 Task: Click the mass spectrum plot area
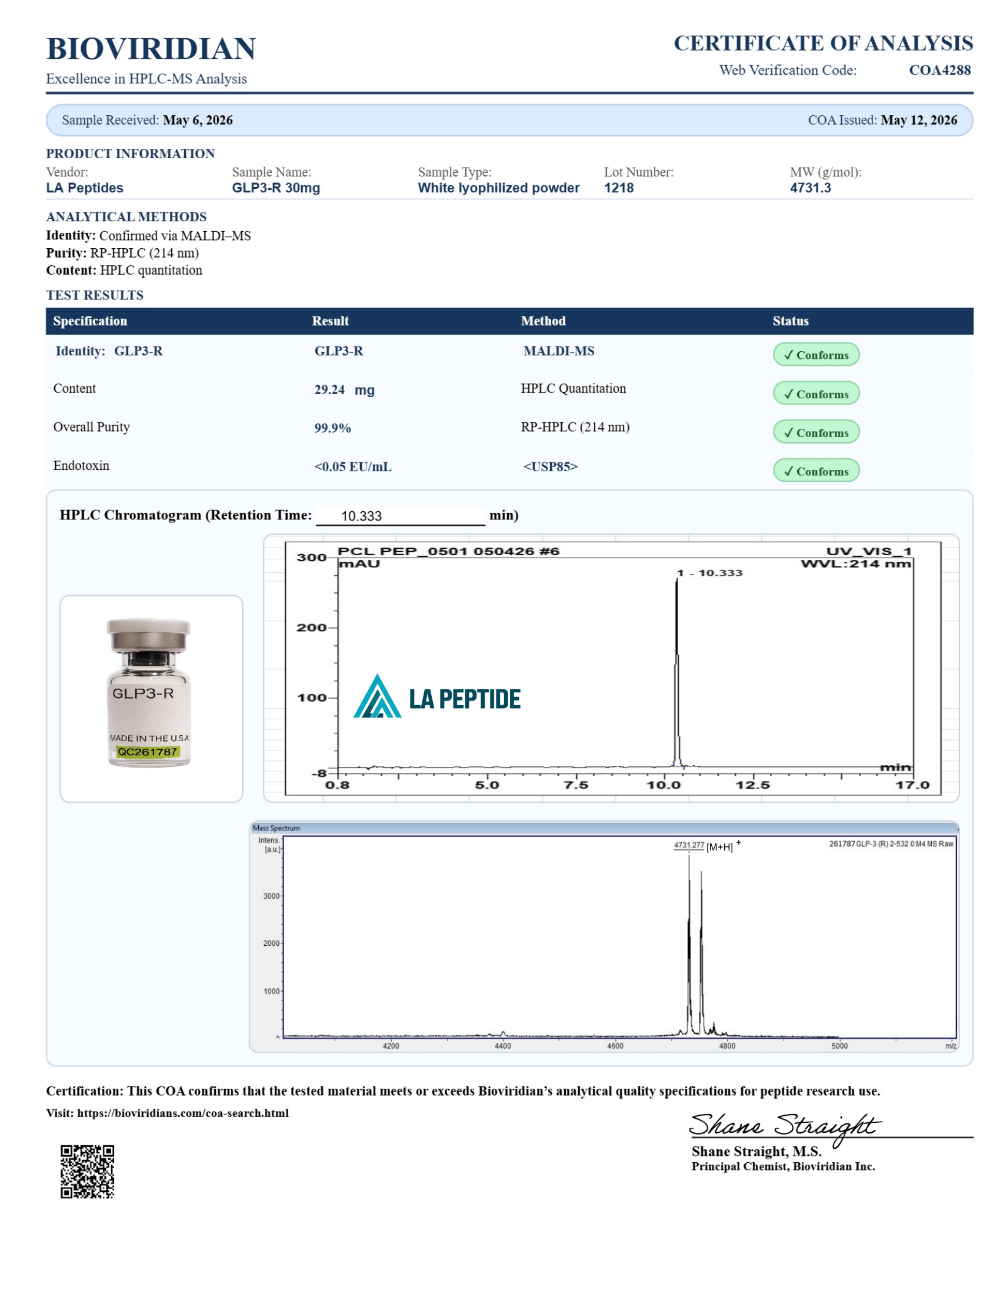tap(619, 938)
